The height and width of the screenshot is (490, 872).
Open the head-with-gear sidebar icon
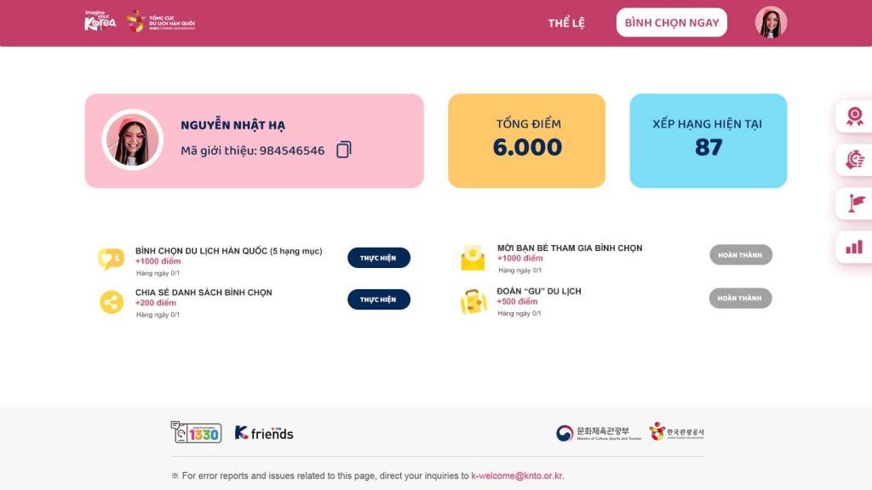tap(855, 160)
